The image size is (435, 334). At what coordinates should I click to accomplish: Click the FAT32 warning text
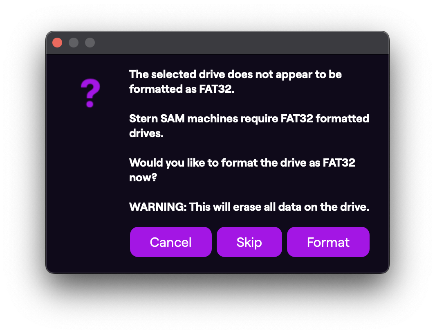[235, 81]
